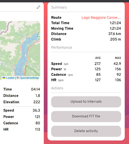129x144 pixels.
Task: Click the Actions section heading
Action: point(57,88)
